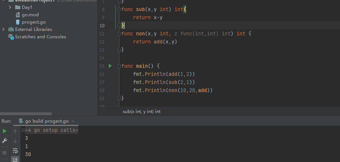
Task: Click the Scratches and Consoles icon
Action: 11,37
